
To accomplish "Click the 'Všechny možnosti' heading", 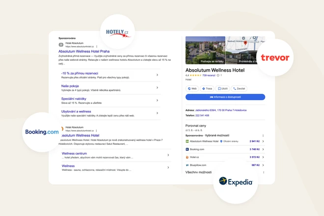I will 199,172.
